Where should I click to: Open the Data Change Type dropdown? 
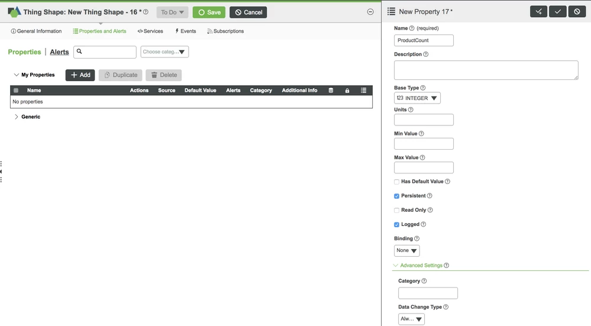[x=411, y=319]
